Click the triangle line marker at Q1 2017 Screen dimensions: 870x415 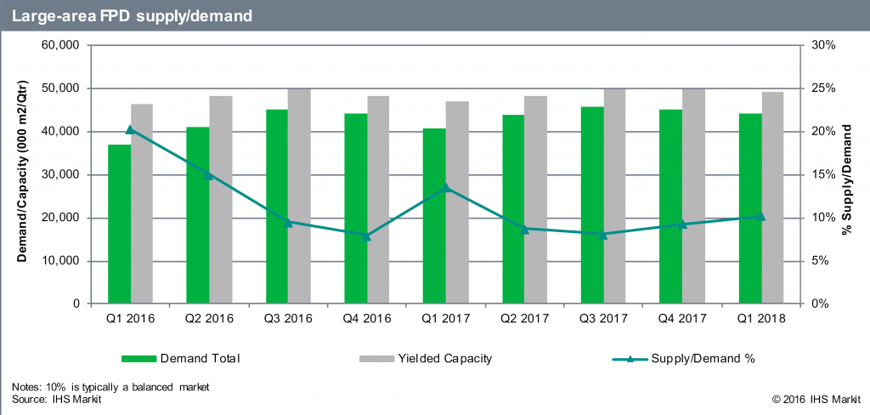click(445, 188)
